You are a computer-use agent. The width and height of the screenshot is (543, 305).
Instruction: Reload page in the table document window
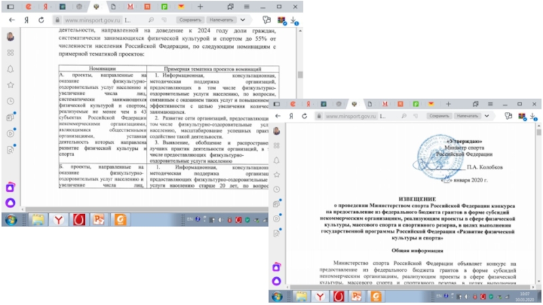pos(41,20)
